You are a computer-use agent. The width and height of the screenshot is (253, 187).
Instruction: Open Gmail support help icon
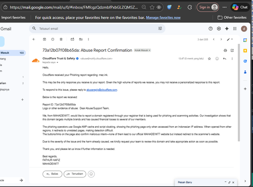[210, 29]
